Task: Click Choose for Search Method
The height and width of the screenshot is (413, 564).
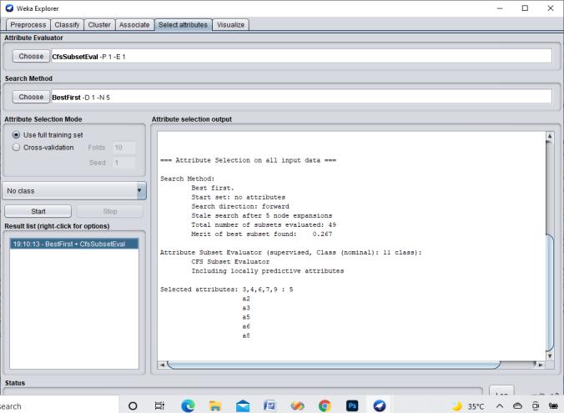Action: click(31, 97)
